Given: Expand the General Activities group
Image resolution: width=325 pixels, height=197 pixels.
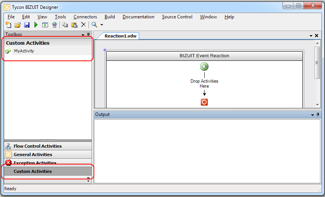Looking at the screenshot, I should point(48,155).
